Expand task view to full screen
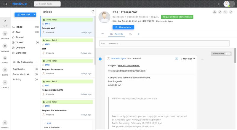Image resolution: width=237 pixels, height=130 pixels. [x=231, y=12]
